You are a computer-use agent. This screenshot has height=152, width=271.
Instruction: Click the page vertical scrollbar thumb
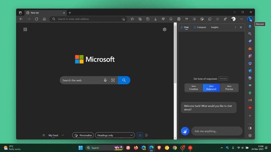coord(175,54)
